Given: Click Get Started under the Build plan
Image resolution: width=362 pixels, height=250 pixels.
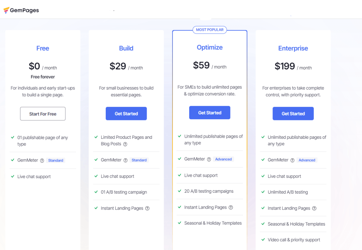Looking at the screenshot, I should (x=126, y=114).
